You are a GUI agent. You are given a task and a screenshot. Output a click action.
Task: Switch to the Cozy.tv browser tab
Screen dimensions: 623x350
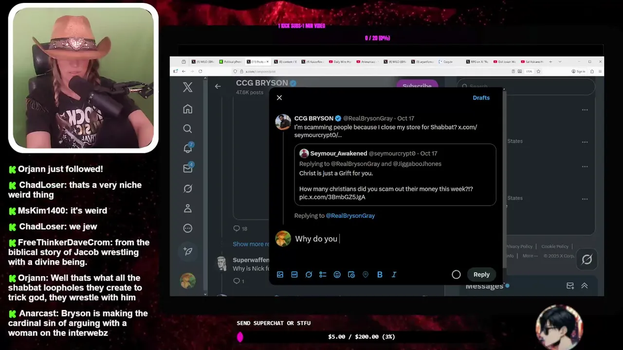tap(449, 62)
